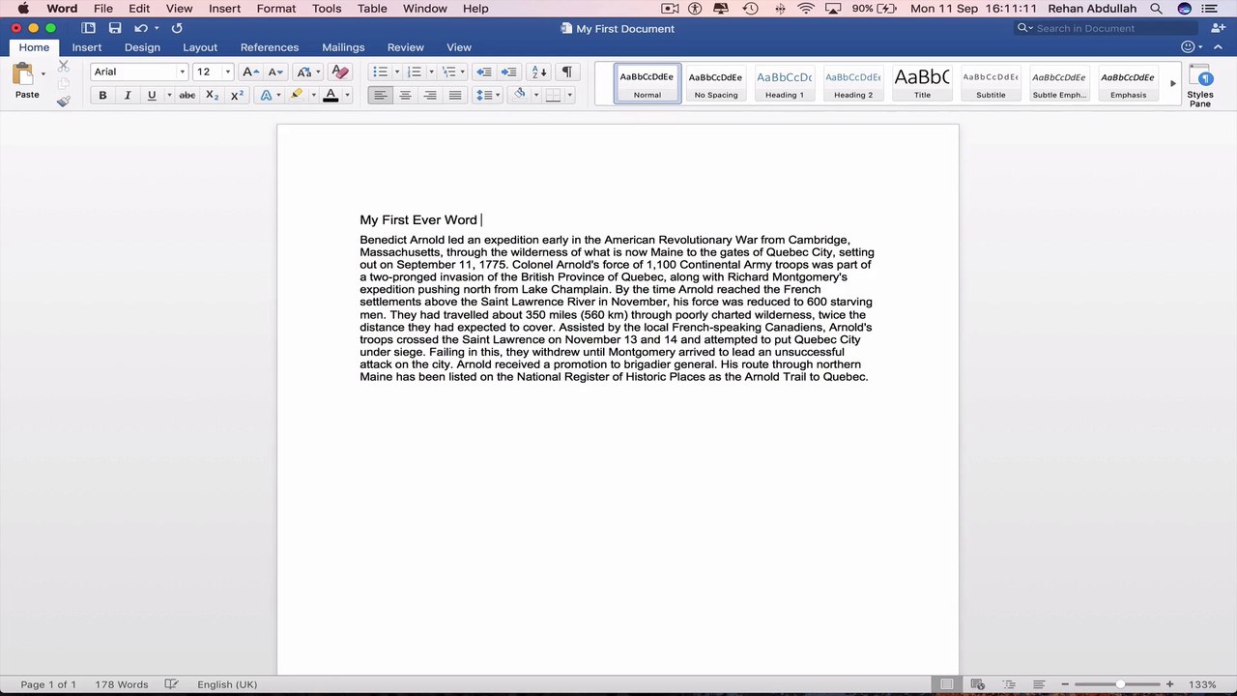The height and width of the screenshot is (696, 1237).
Task: Apply the Title style
Action: 922,83
